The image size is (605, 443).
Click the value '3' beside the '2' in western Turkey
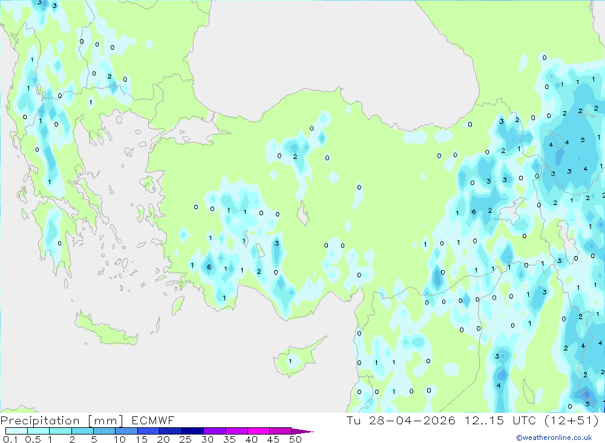276,244
